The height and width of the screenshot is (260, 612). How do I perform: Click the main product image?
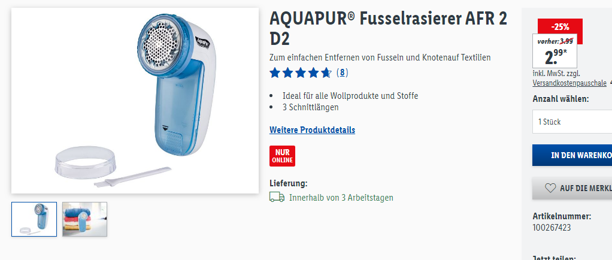pyautogui.click(x=135, y=100)
